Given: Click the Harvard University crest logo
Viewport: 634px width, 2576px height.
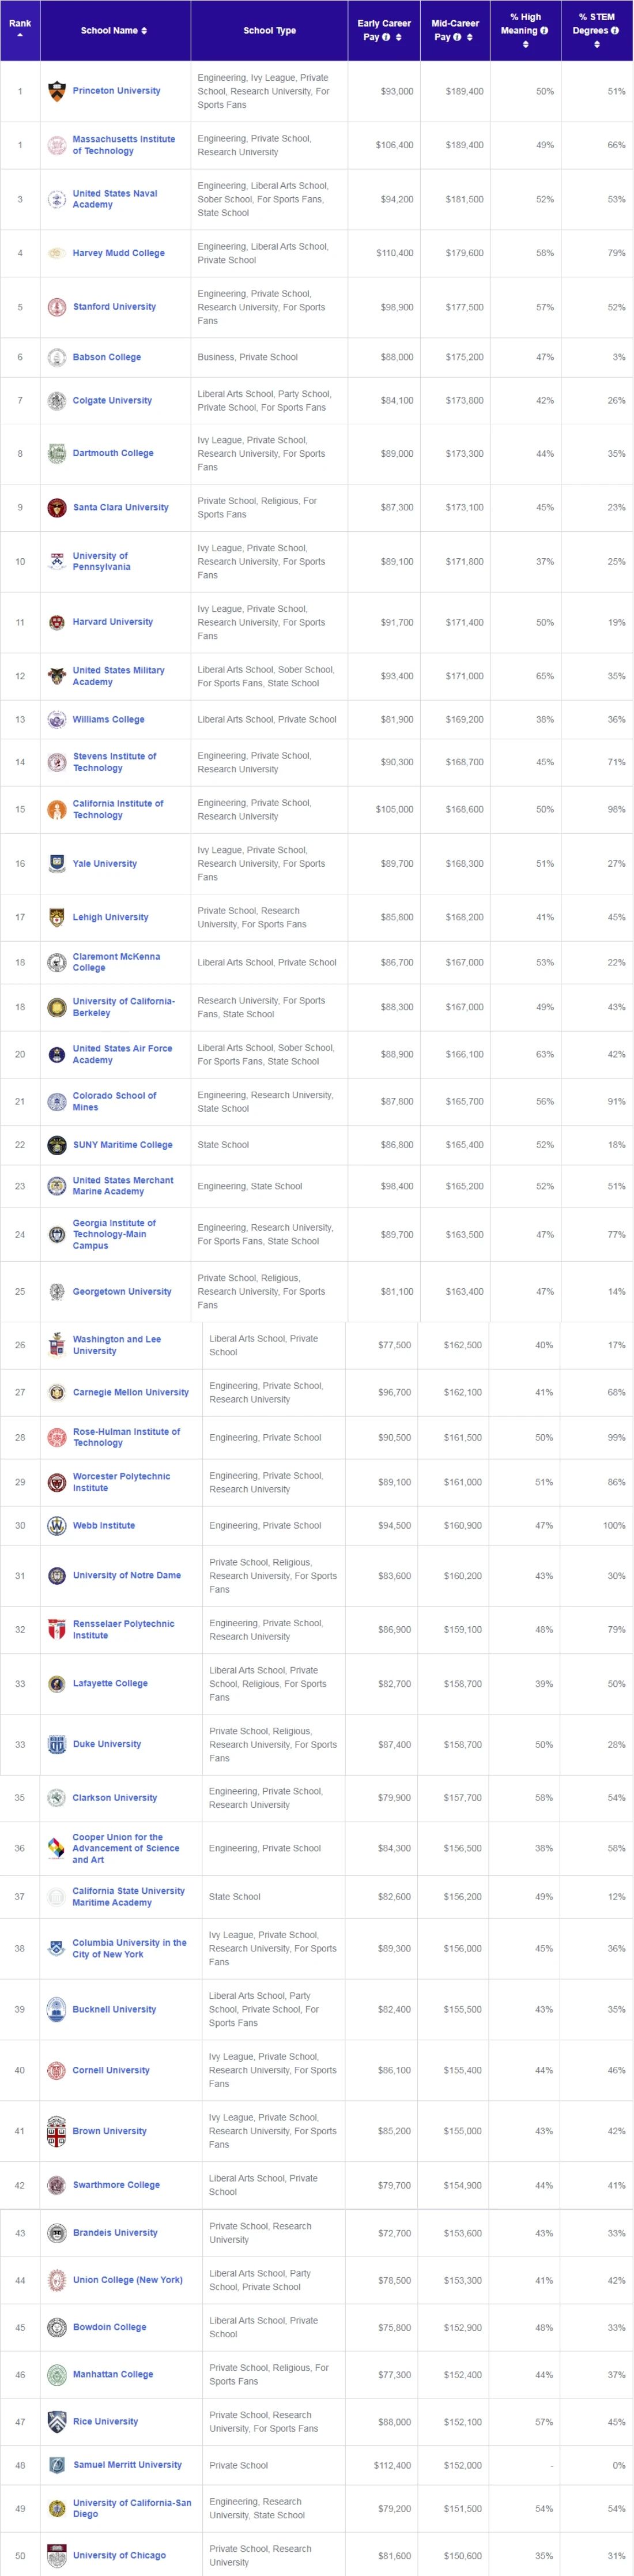Looking at the screenshot, I should (x=57, y=622).
